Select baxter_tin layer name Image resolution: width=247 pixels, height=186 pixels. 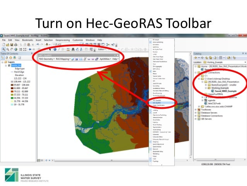point(16,65)
